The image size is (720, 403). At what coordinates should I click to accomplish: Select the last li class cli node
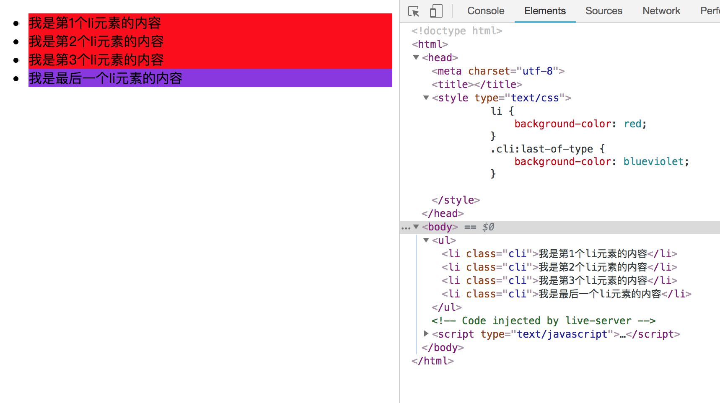pos(567,294)
